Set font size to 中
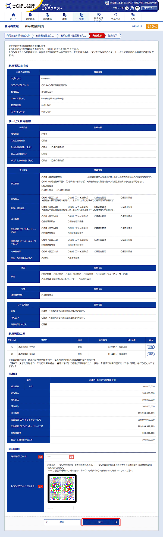The image size is (163, 537). point(132,8)
